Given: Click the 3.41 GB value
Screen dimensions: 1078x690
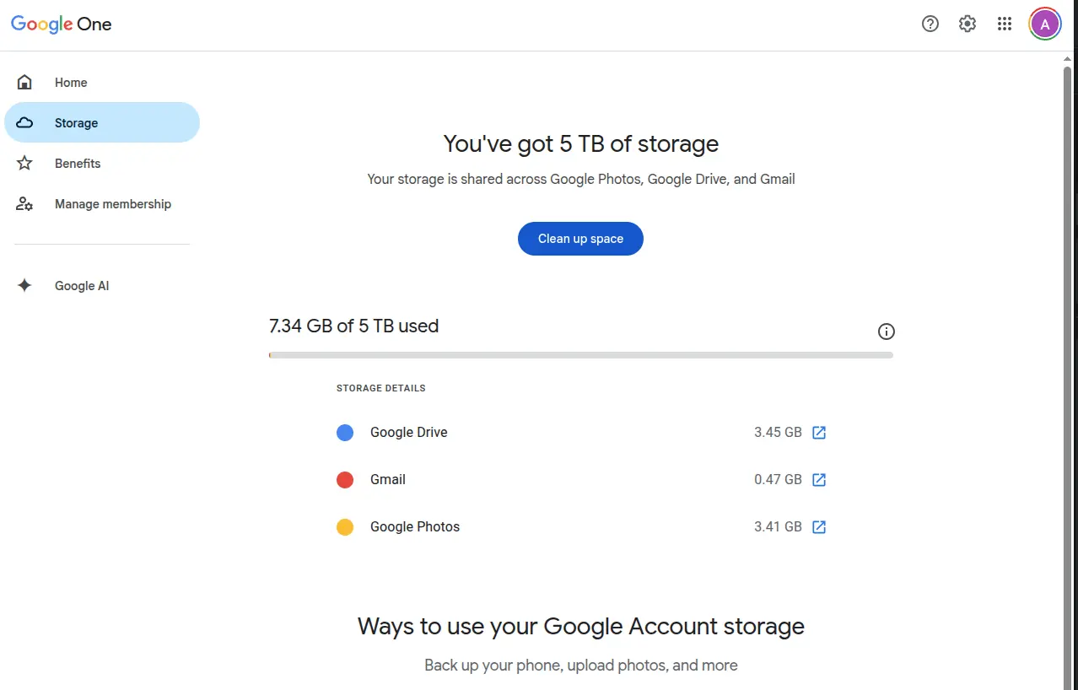Looking at the screenshot, I should click(778, 526).
